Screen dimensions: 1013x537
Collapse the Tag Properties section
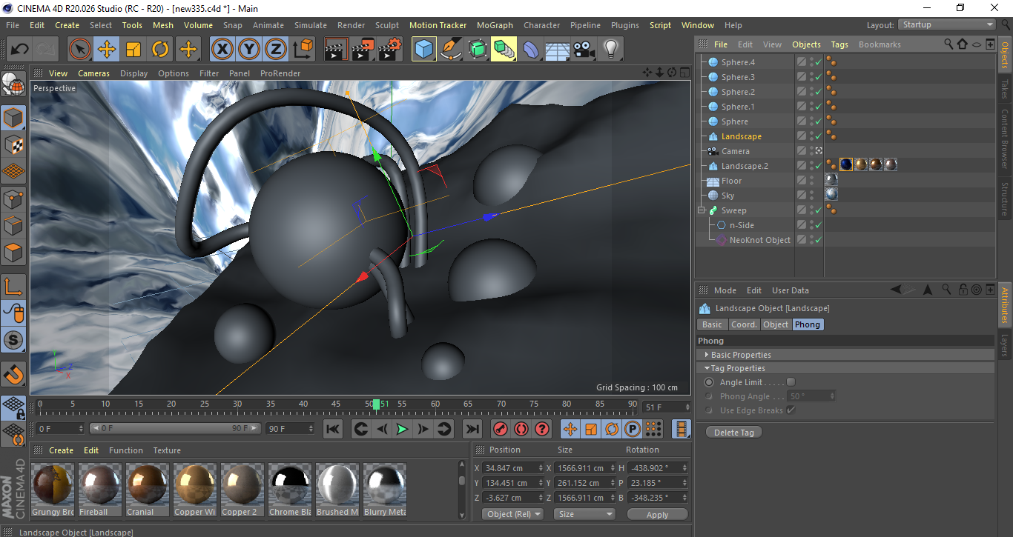(x=707, y=368)
